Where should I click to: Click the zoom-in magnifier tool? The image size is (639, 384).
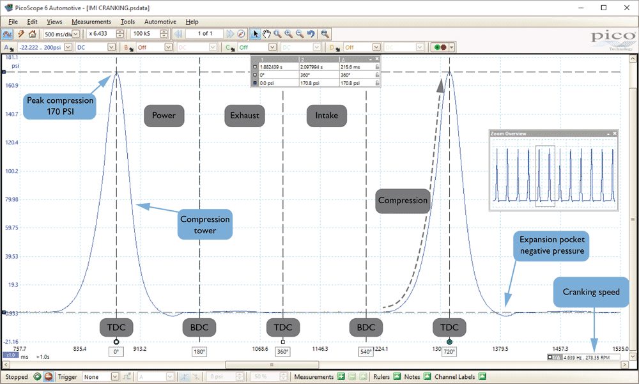point(289,34)
